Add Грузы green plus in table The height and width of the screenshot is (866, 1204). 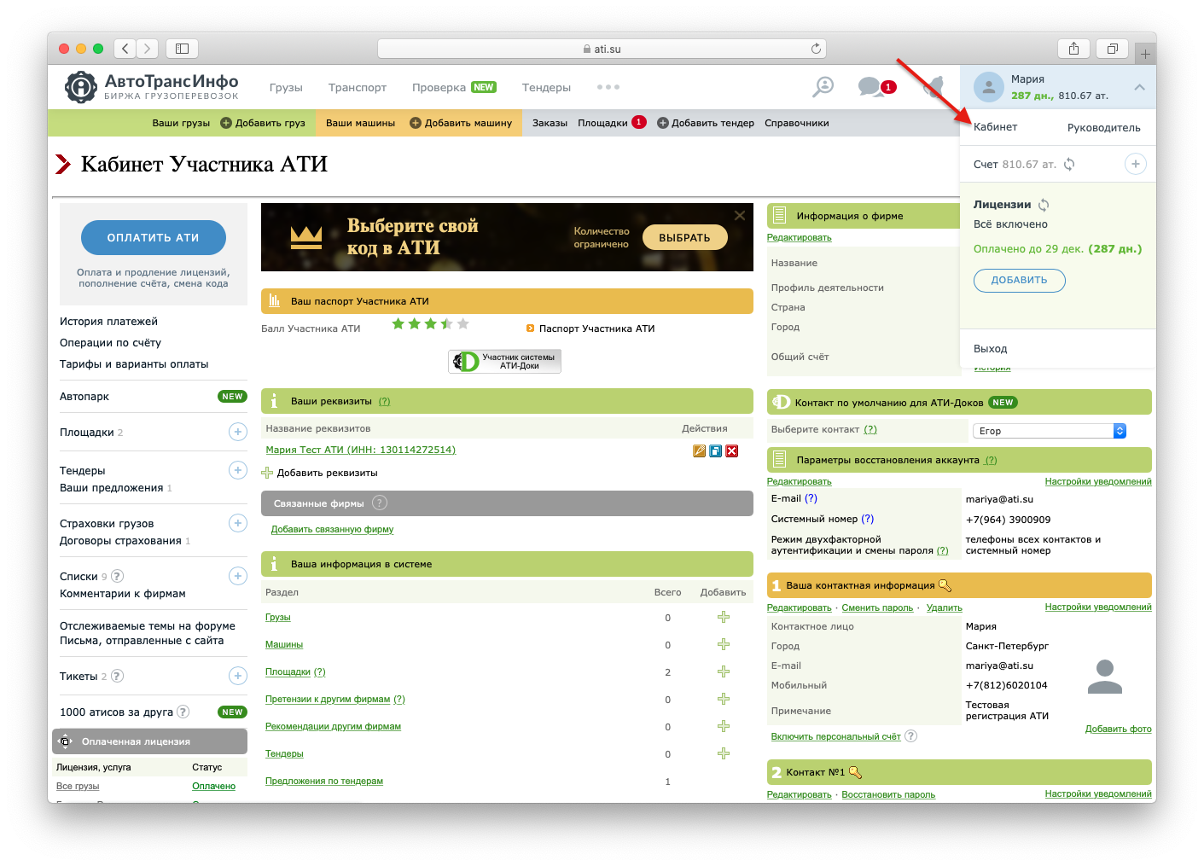pyautogui.click(x=724, y=617)
